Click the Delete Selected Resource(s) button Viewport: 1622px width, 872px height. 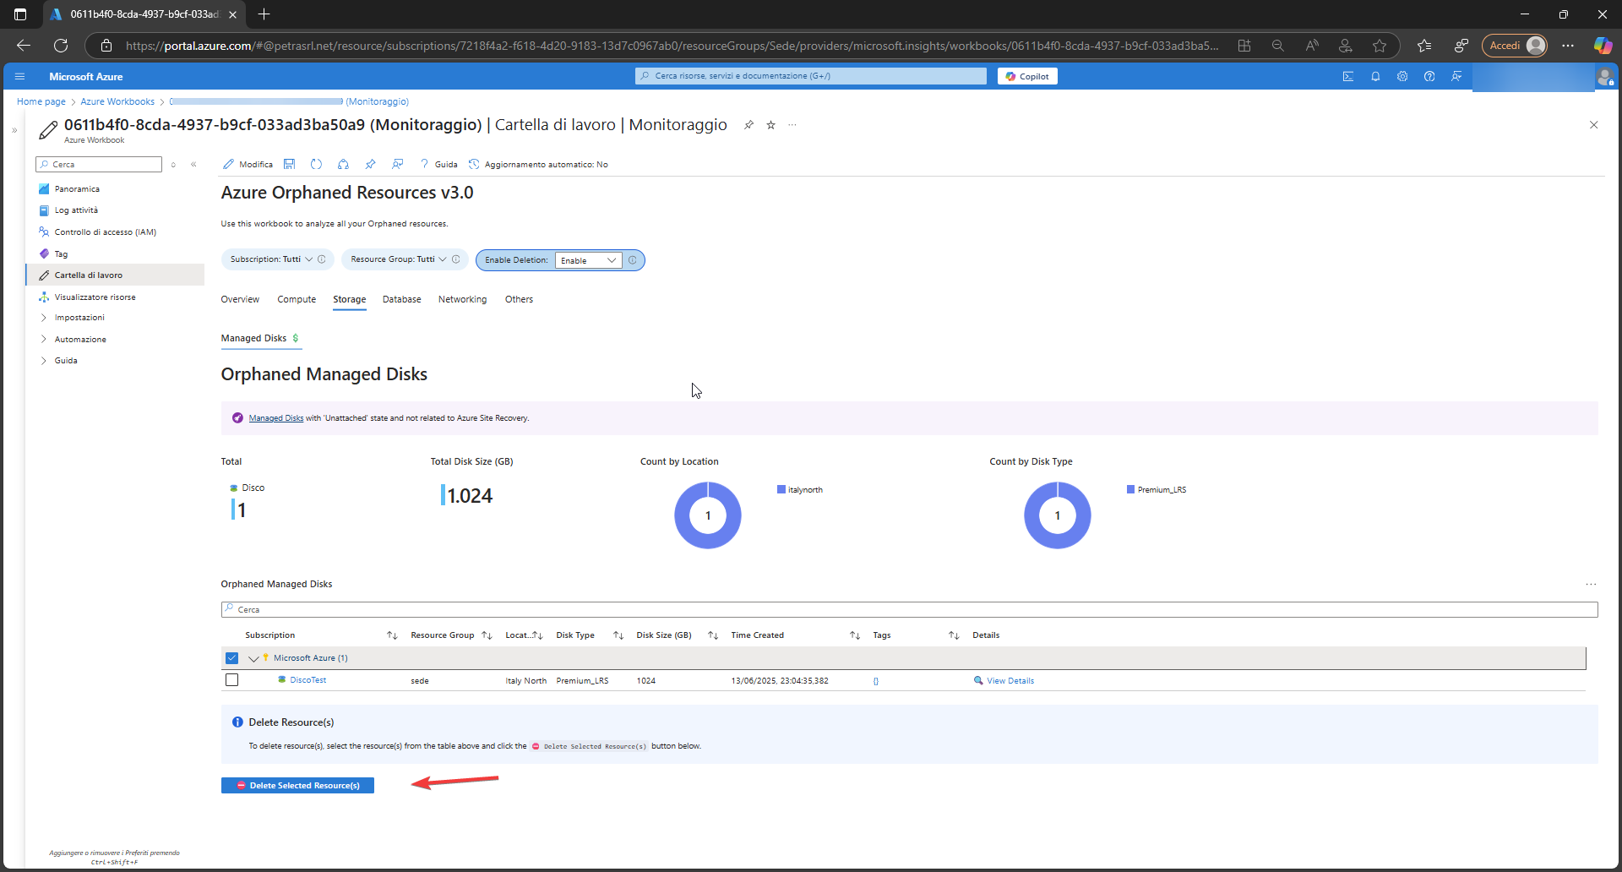297,786
